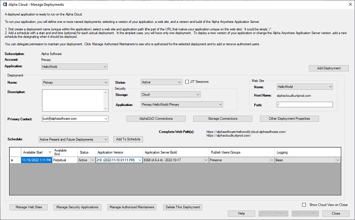Screen dimensions: 355x220
Task: Click the Help button
Action: pos(241,213)
